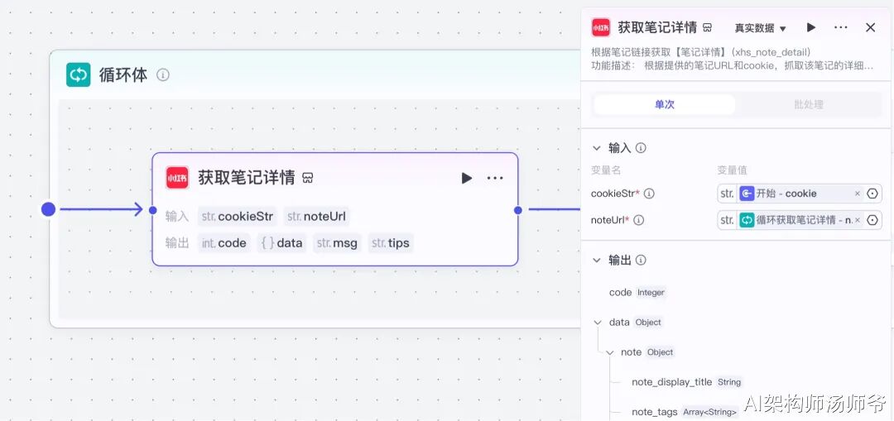Click the 开始 - cookie variable value
The height and width of the screenshot is (421, 894).
[795, 194]
